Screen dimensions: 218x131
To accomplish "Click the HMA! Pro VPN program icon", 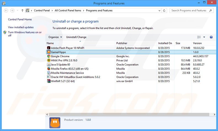I will pyautogui.click(x=49, y=61).
